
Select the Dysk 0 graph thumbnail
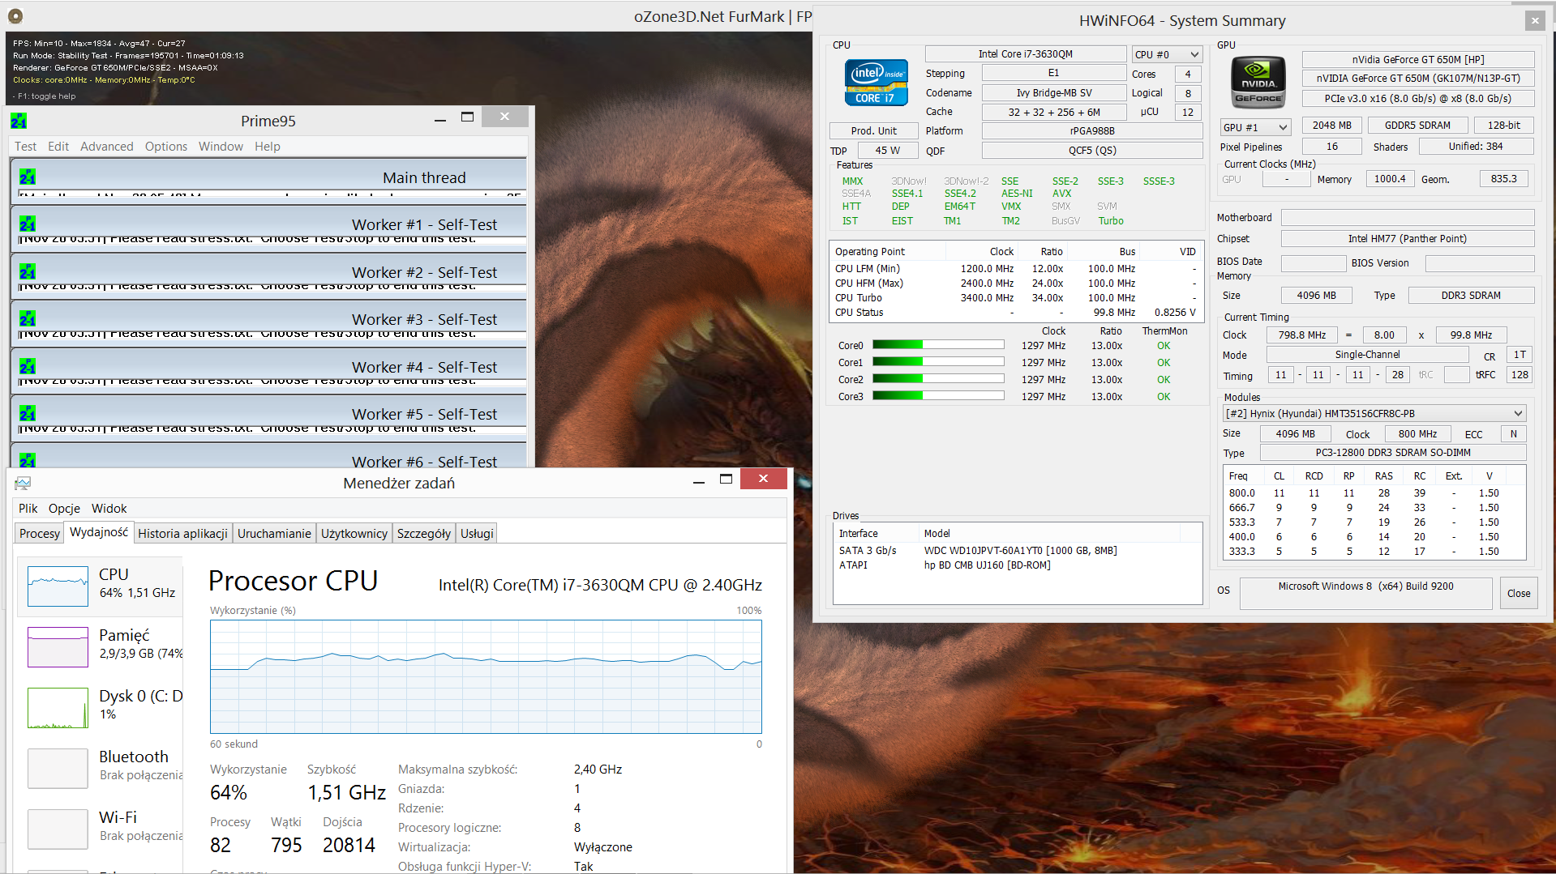coord(58,708)
